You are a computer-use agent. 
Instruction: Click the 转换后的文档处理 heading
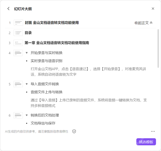pos(45,115)
